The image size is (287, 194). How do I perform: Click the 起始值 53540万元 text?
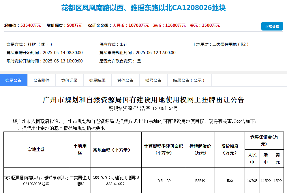click(x=22, y=25)
